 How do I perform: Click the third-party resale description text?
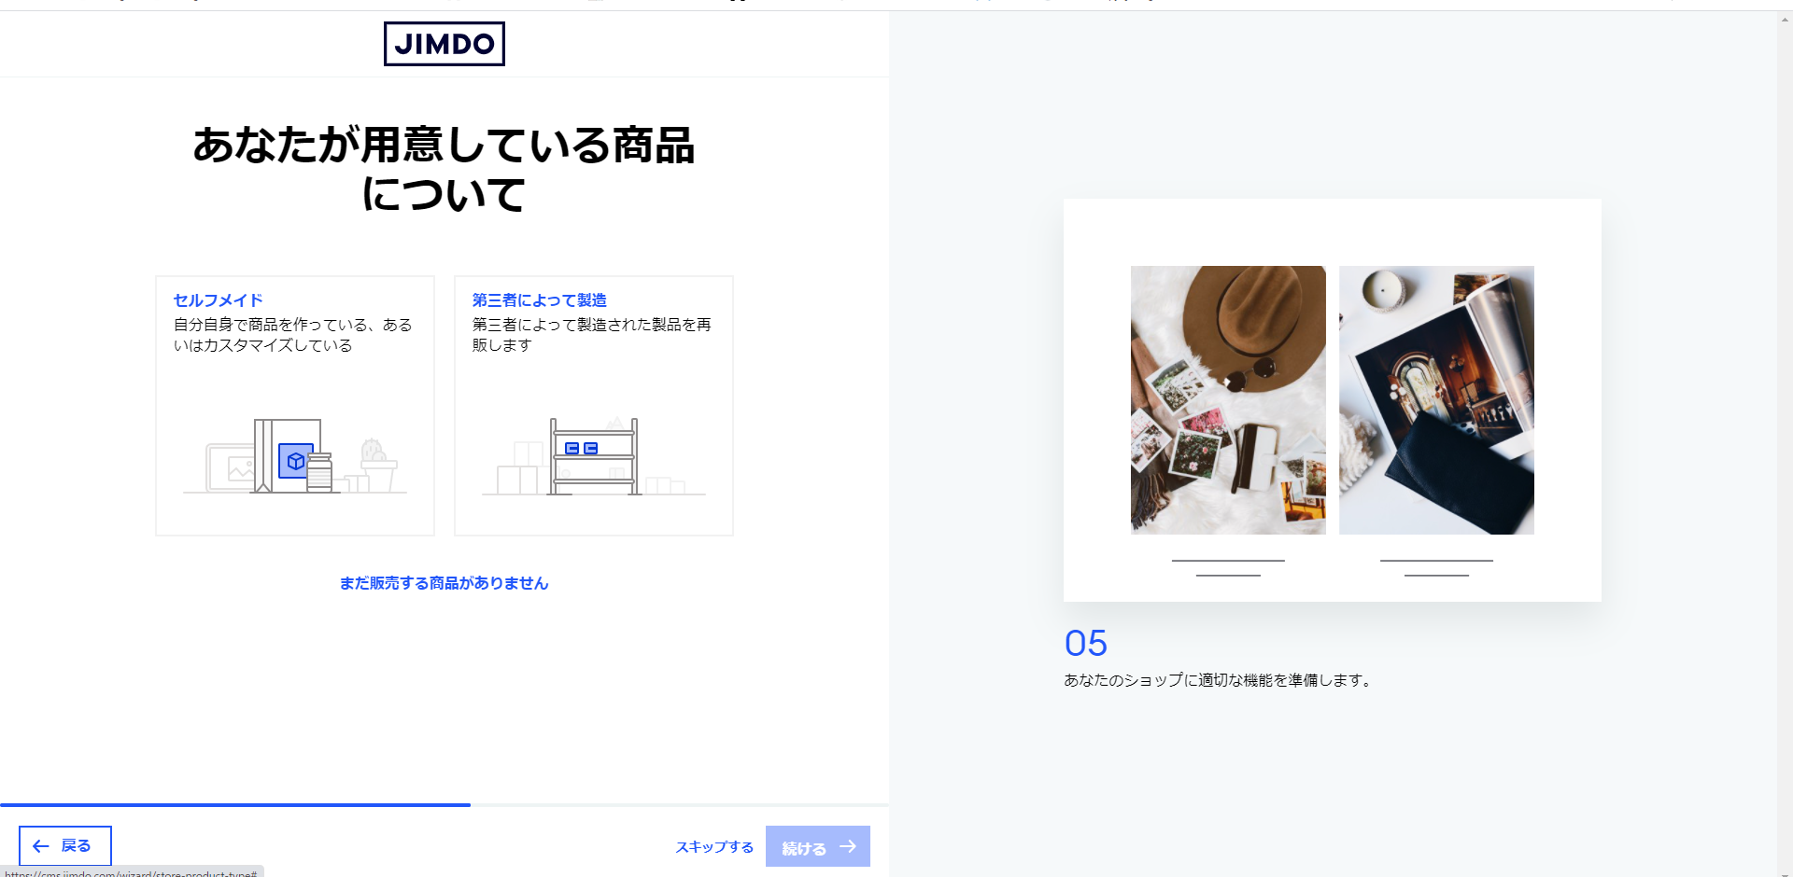(591, 335)
